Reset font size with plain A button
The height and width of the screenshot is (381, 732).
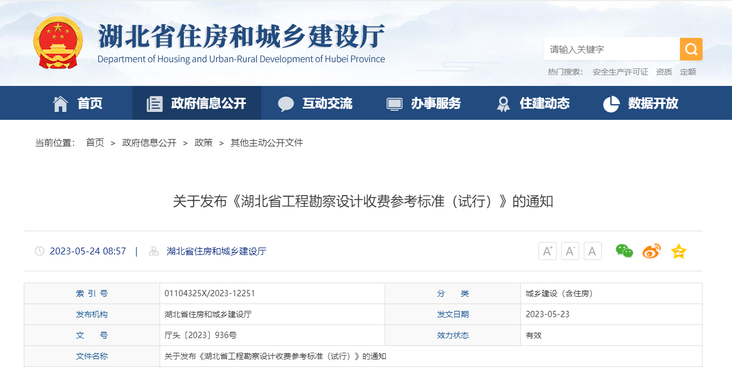click(593, 251)
